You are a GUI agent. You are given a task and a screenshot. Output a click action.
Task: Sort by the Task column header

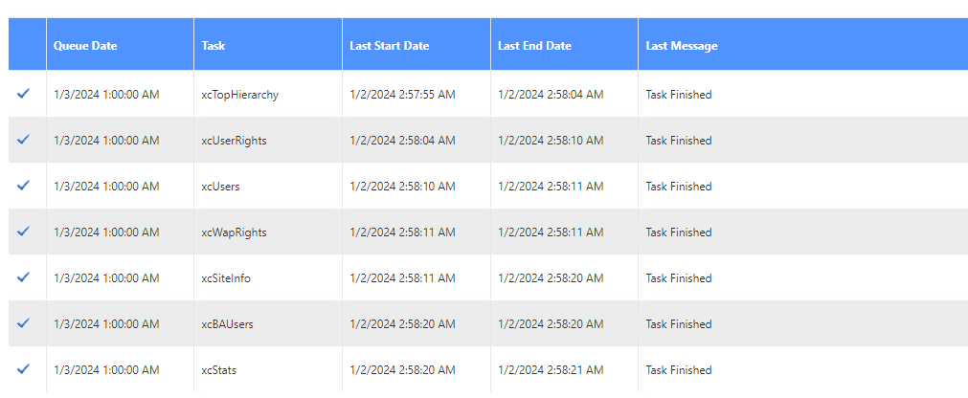tap(214, 46)
